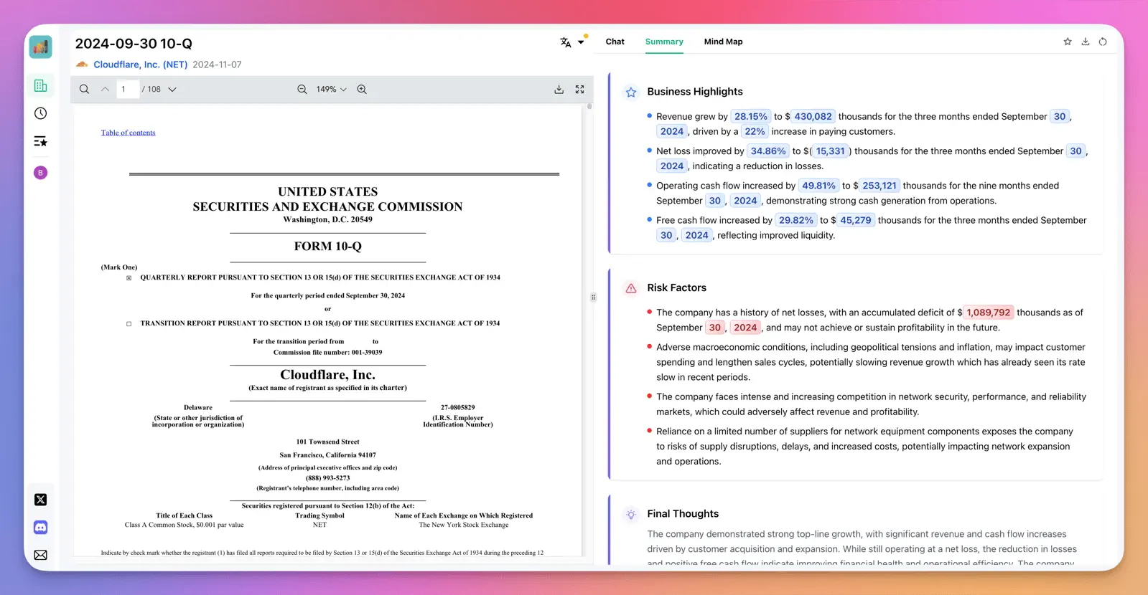Check the transition report checkbox
The height and width of the screenshot is (595, 1148).
(129, 324)
